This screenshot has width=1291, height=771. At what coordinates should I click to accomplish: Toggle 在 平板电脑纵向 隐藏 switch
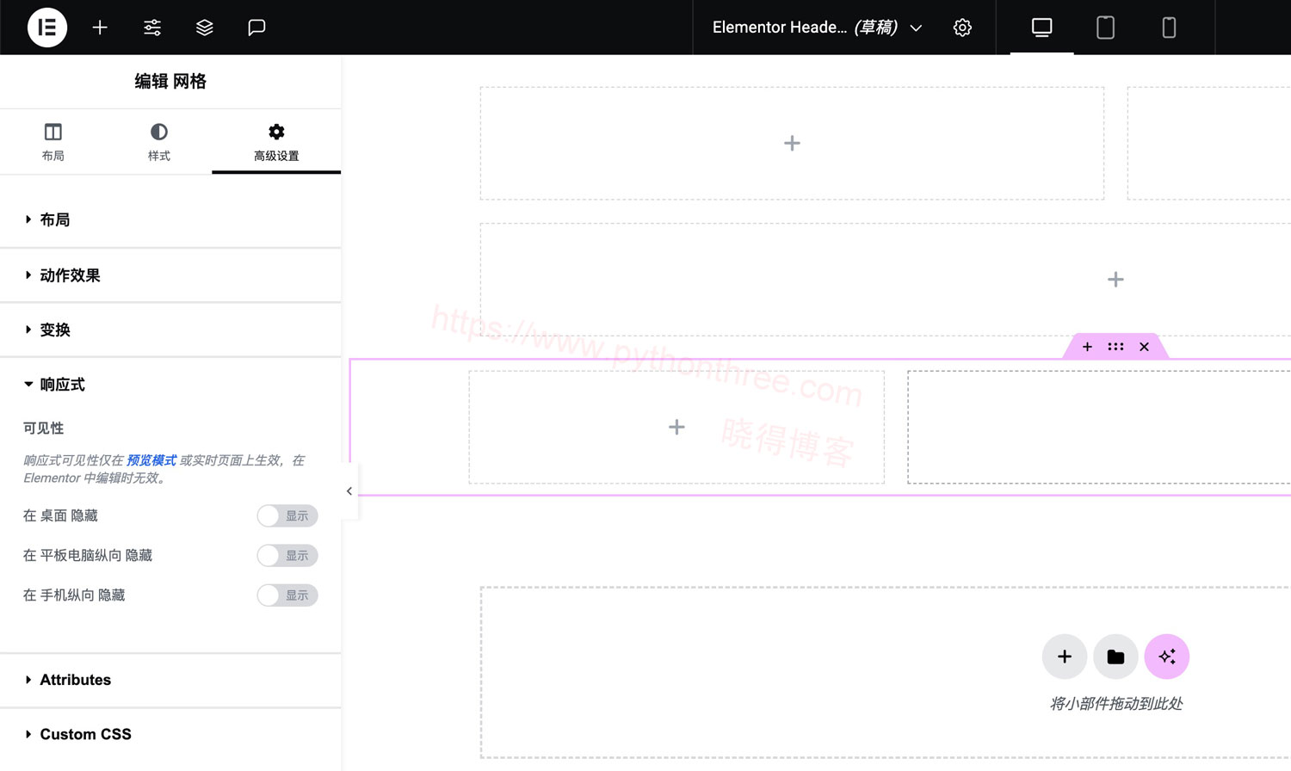(287, 555)
